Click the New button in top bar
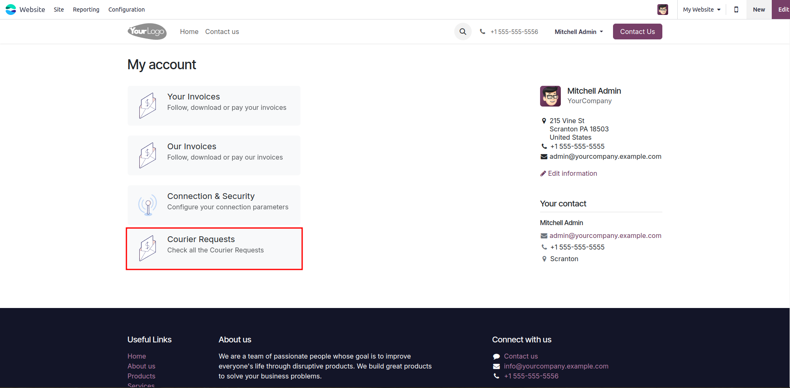The width and height of the screenshot is (790, 388). coord(758,10)
